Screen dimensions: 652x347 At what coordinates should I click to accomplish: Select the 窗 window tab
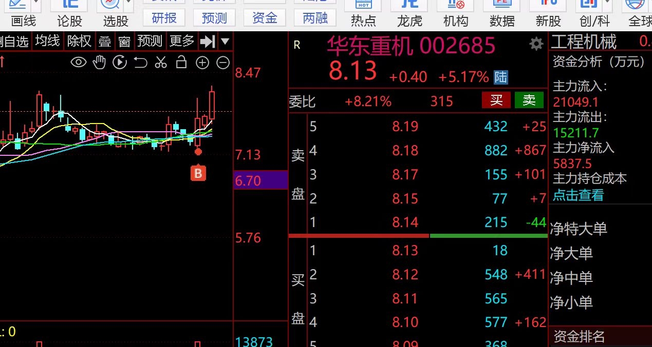click(x=124, y=41)
